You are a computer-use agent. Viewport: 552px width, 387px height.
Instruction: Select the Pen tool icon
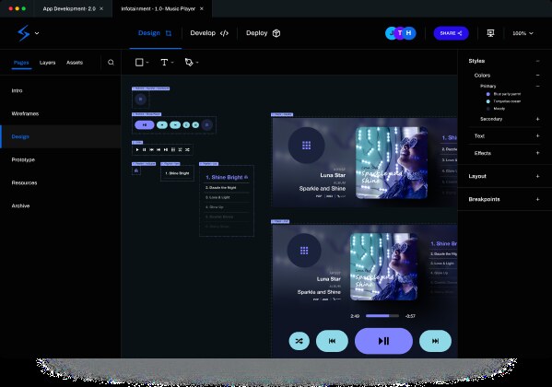coord(189,63)
